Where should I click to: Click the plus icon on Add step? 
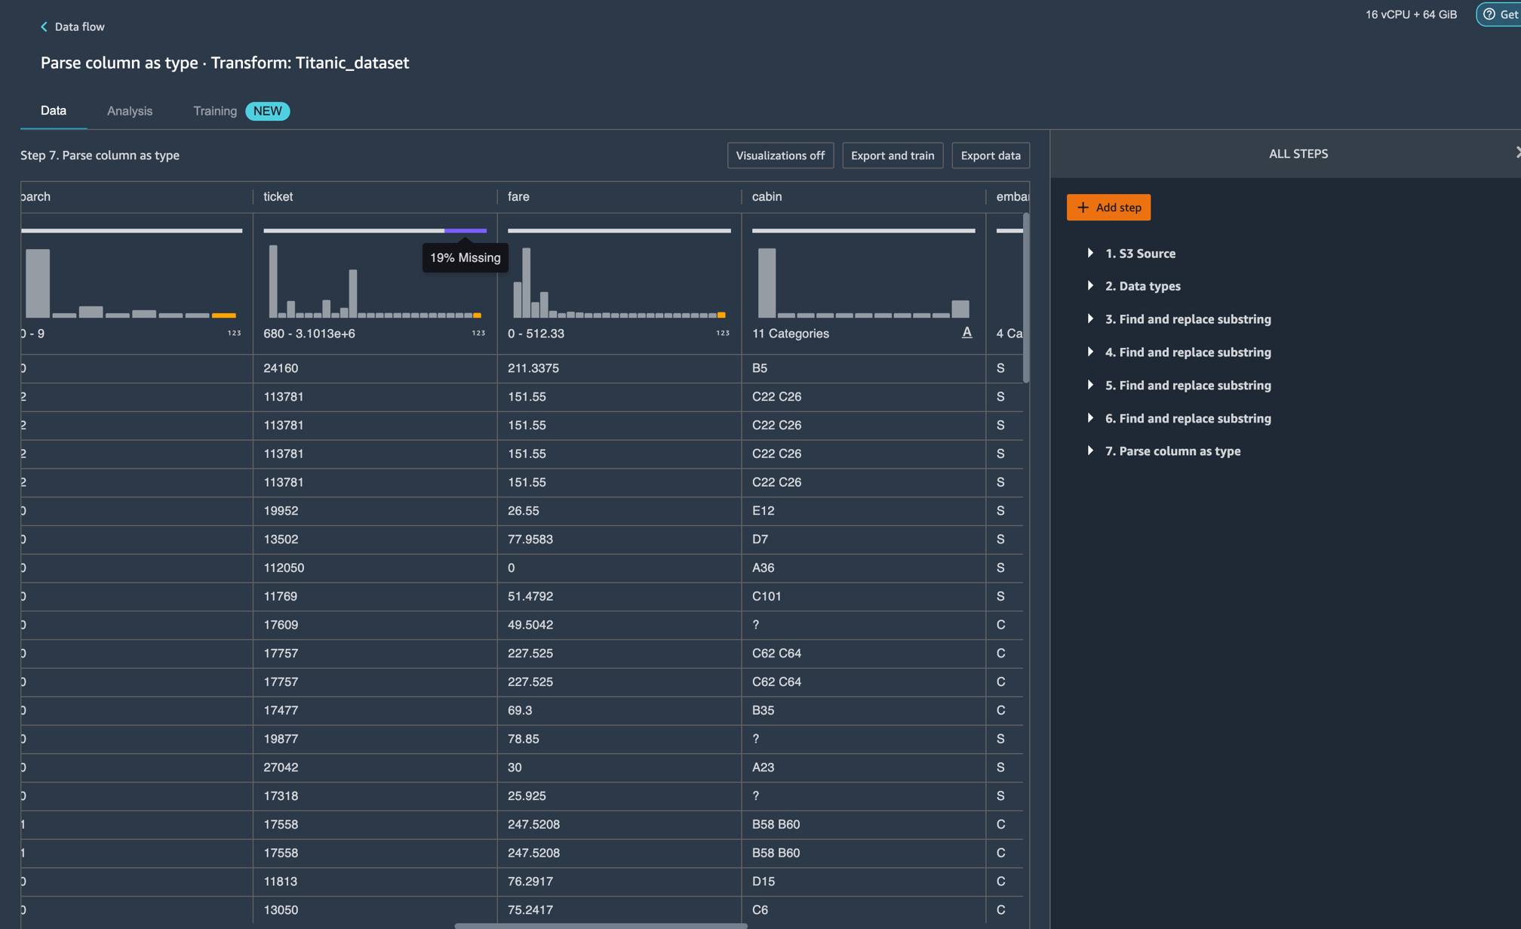coord(1083,208)
